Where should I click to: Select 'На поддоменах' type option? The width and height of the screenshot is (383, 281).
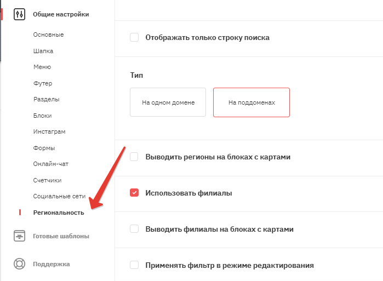251,102
